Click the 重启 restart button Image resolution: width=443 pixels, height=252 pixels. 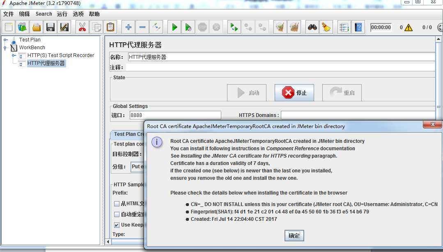(342, 93)
